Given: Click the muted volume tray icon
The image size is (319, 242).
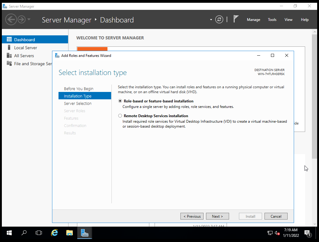Looking at the screenshot, I should pos(277,233).
